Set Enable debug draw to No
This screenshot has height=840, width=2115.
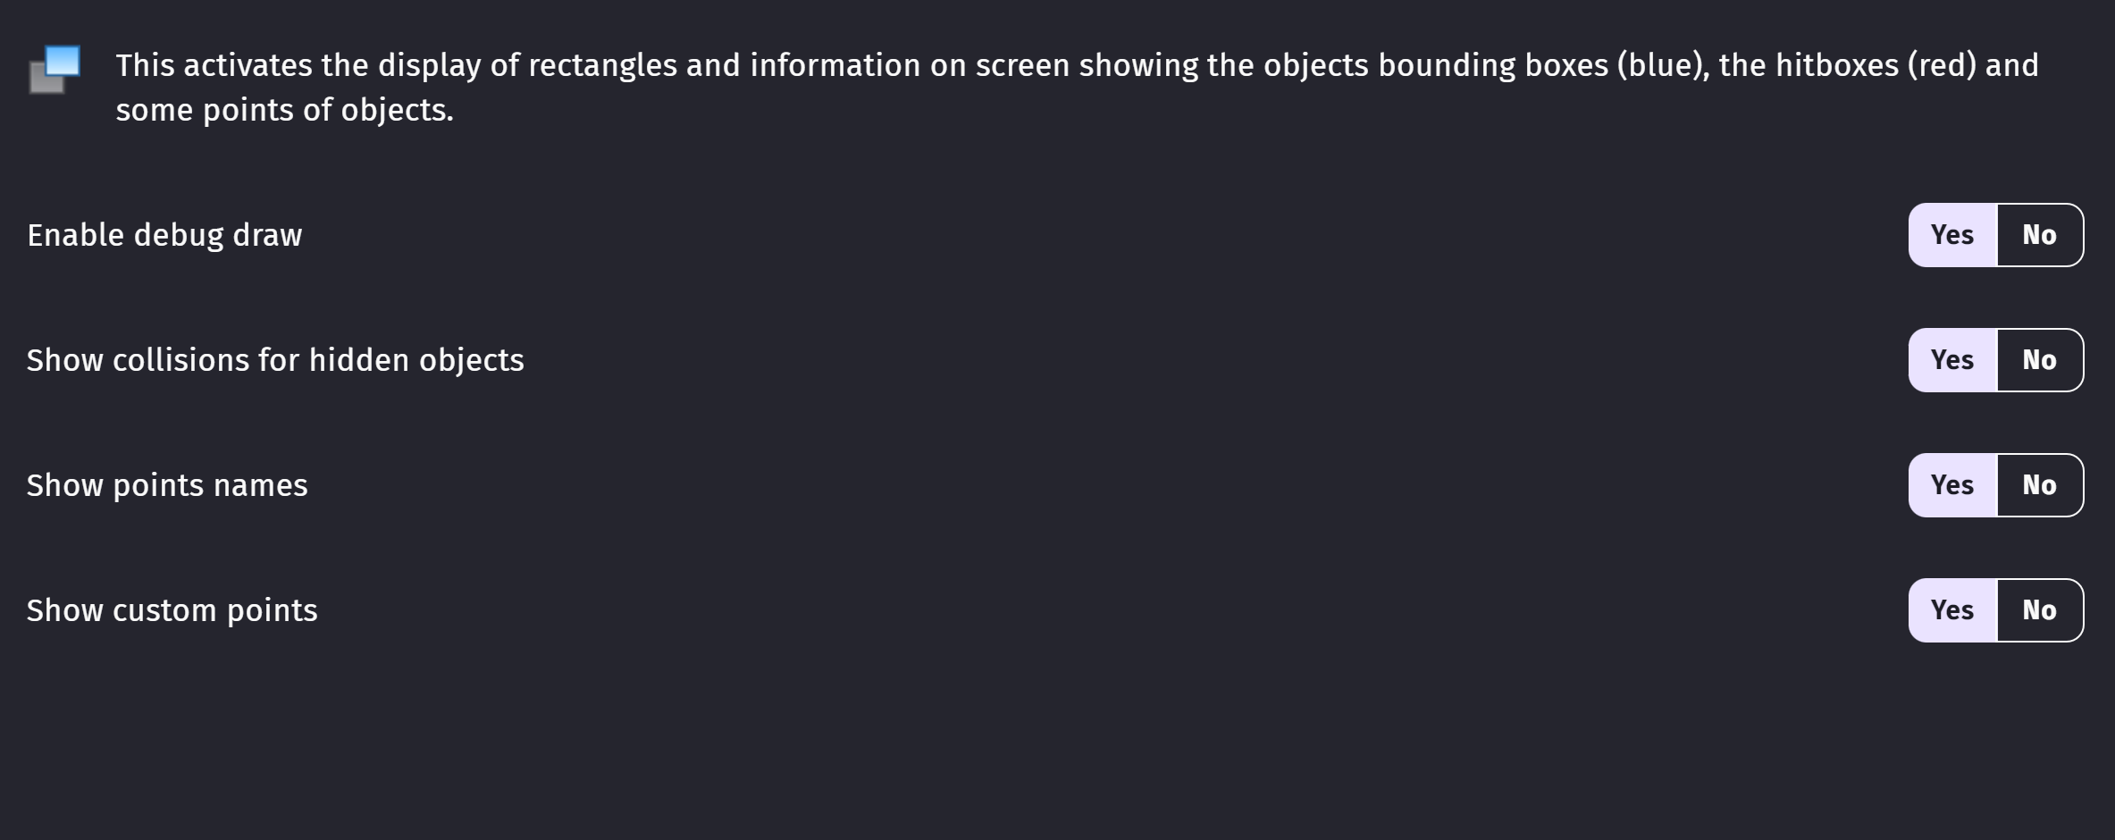(2040, 235)
